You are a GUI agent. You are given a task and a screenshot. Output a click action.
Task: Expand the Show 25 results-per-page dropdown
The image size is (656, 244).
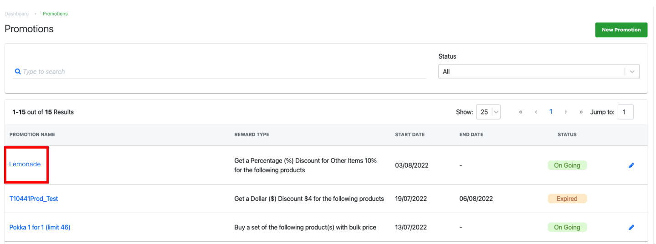[x=488, y=112]
